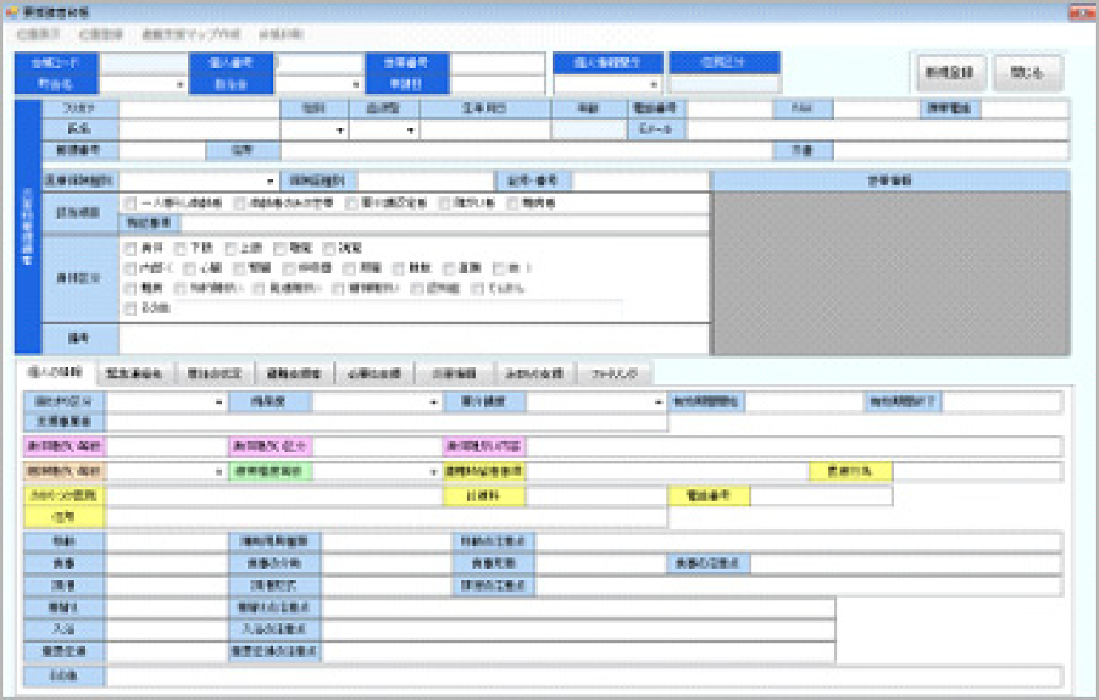Switch to the 緊急連絡先 tab
This screenshot has height=700, width=1099.
(135, 373)
